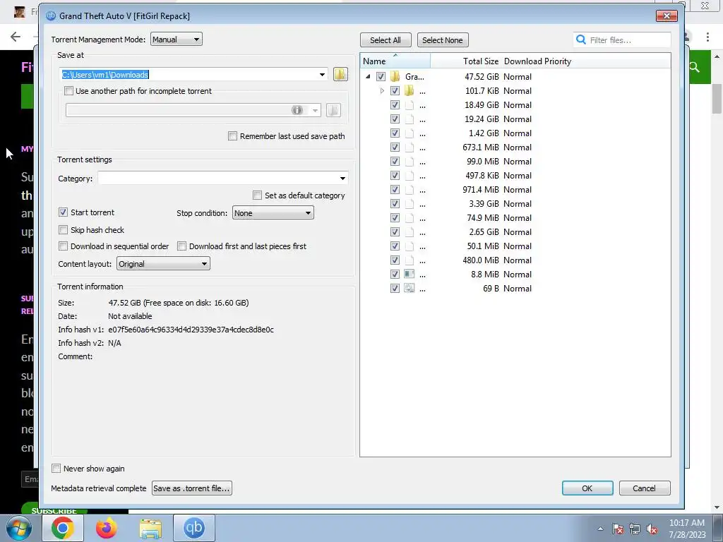
Task: Open Chrome from the taskbar
Action: tap(63, 528)
